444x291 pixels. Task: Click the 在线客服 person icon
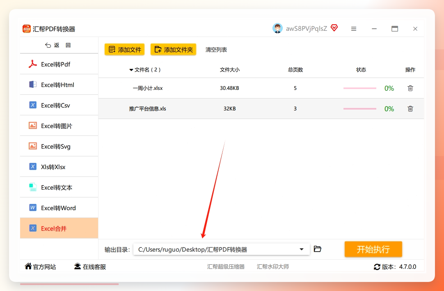click(78, 266)
